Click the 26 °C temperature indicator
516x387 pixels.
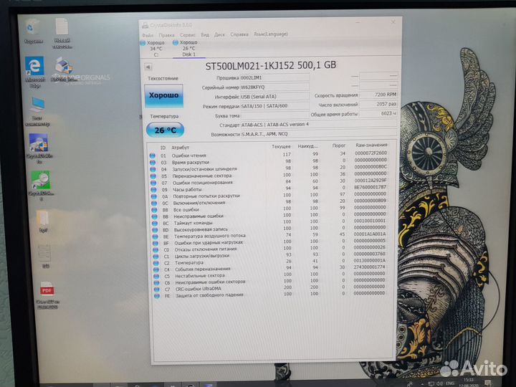click(x=164, y=130)
